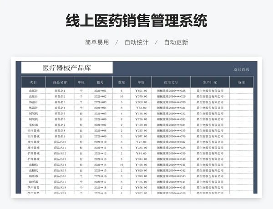Screen dimensions: 273x209
Task: Select 治疗器械 cell in 商品名8 row
Action: tap(33, 130)
